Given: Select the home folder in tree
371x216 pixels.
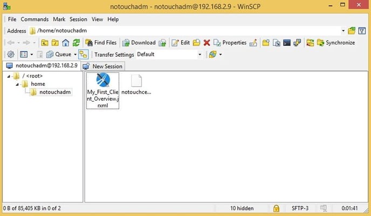Looking at the screenshot, I should [x=38, y=84].
